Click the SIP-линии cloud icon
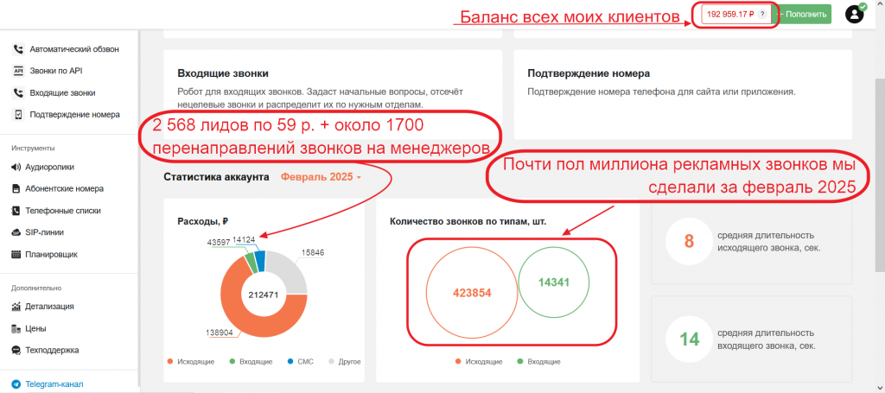Screen dimensions: 885x393 (x=16, y=232)
